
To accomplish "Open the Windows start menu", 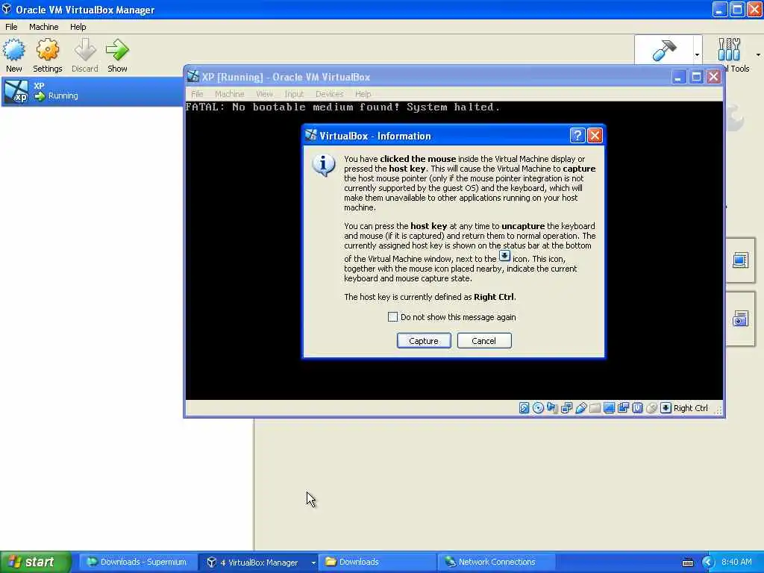I will pos(36,562).
